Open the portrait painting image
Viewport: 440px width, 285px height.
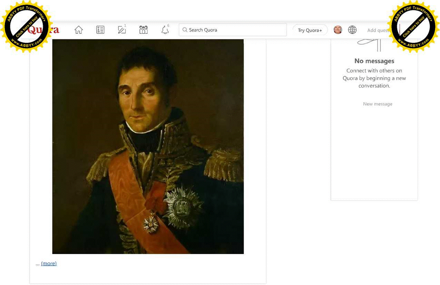click(148, 147)
